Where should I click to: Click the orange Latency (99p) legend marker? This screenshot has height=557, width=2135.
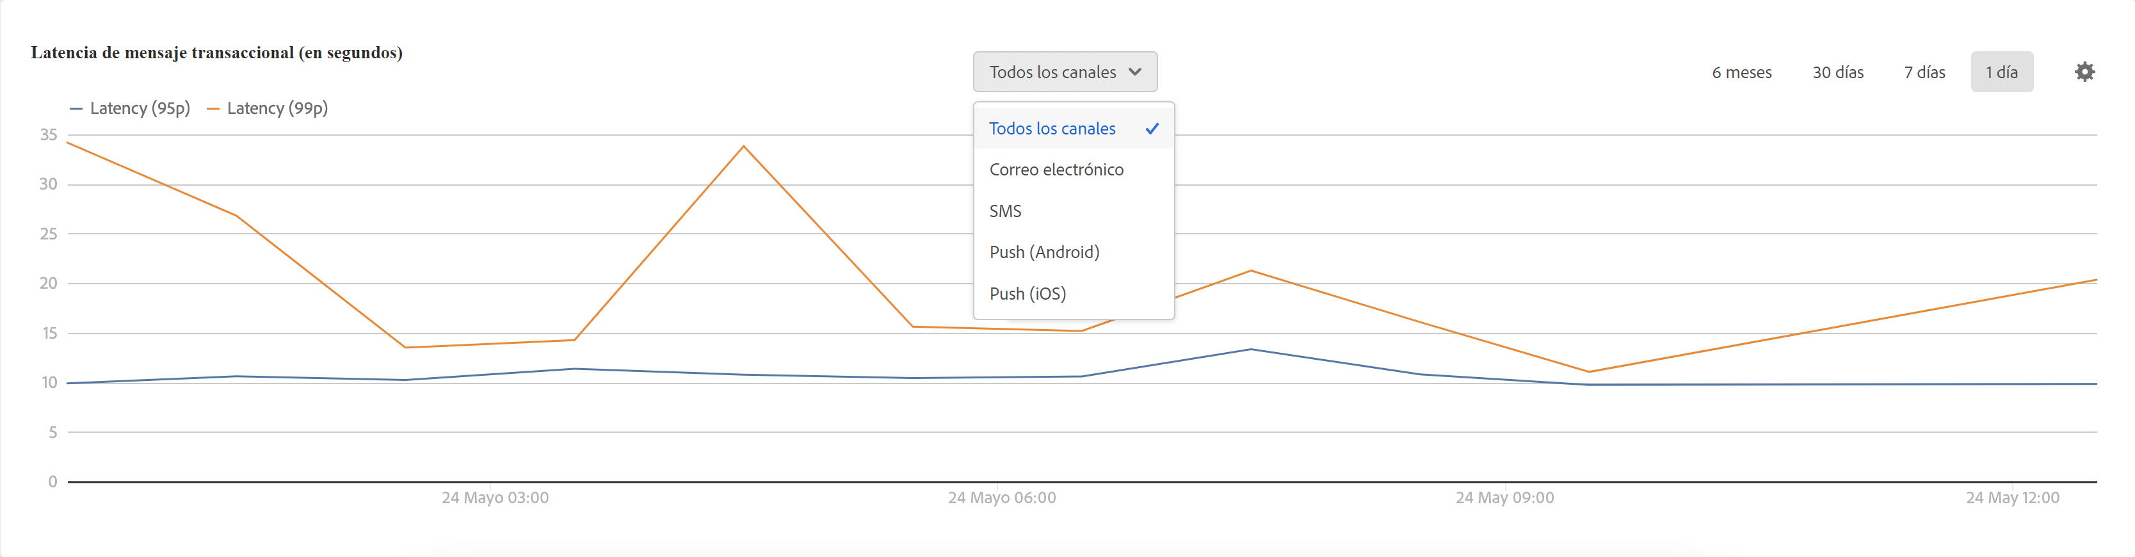pos(213,109)
